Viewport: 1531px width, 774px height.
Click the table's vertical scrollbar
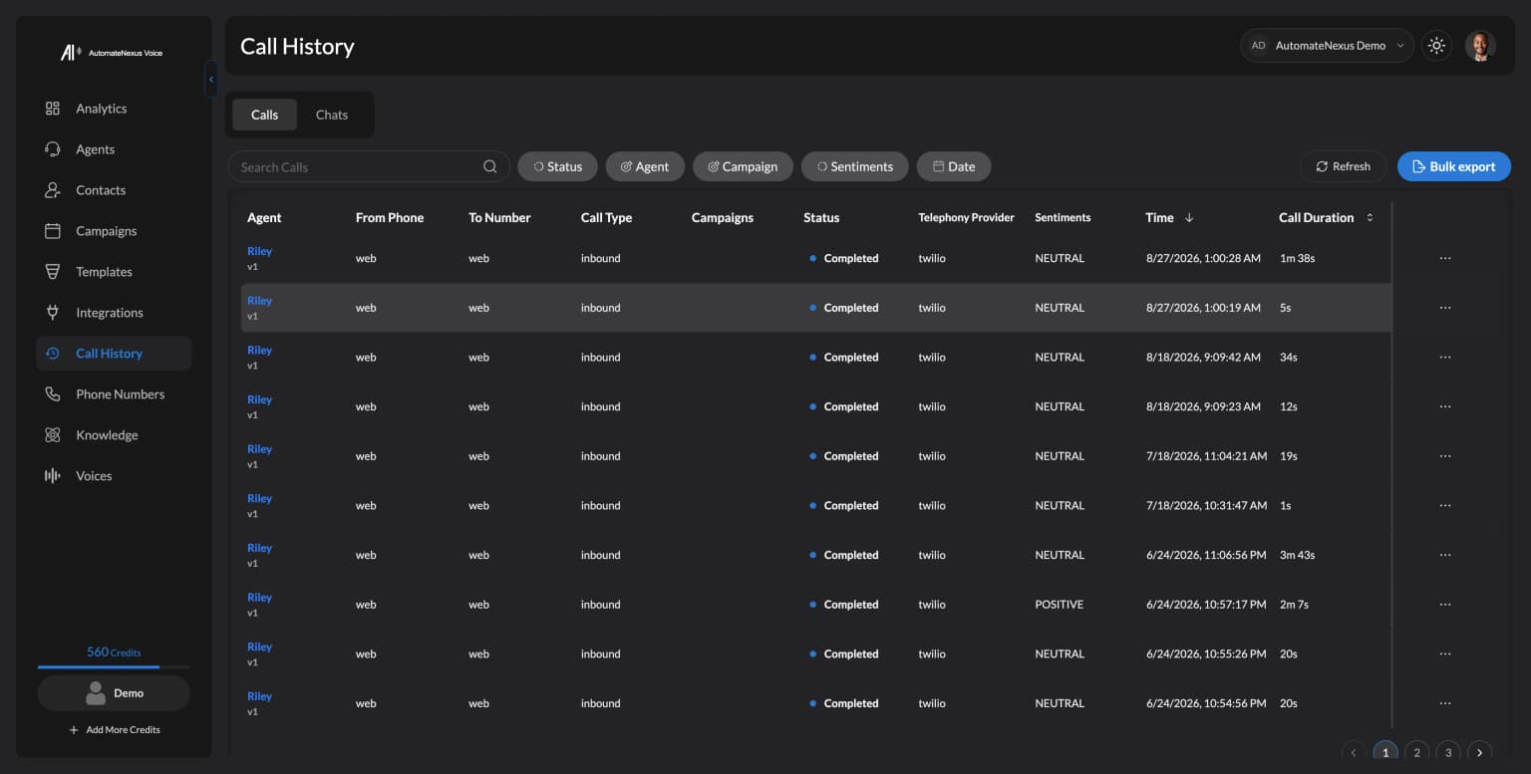[1391, 464]
